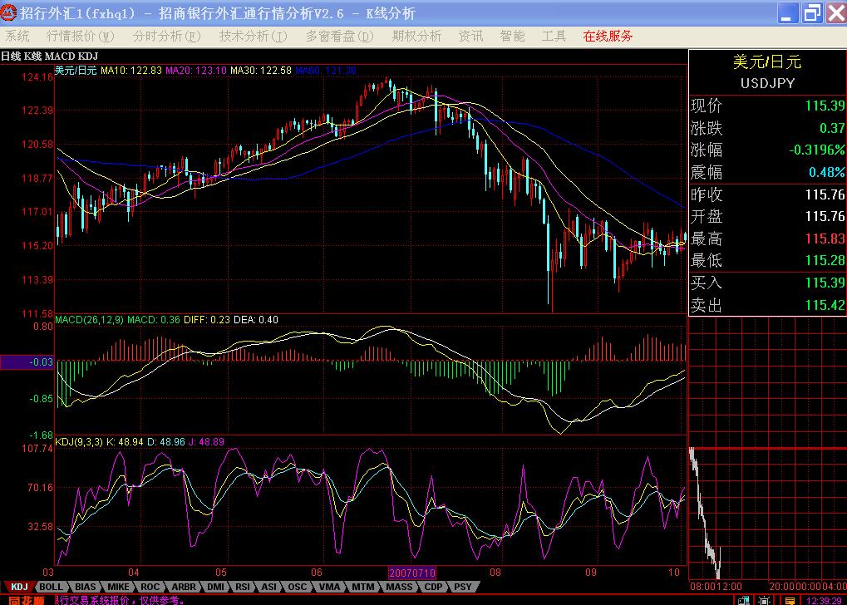The width and height of the screenshot is (847, 605).
Task: Click the DIFF: 0.23 value
Action: pyautogui.click(x=207, y=320)
